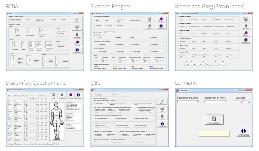
Task: Open frequency dropdown for Neck row
Action: pos(26,105)
